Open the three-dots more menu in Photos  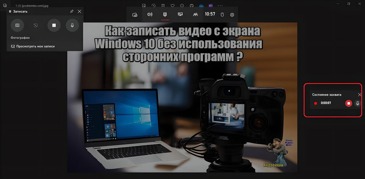point(221,5)
